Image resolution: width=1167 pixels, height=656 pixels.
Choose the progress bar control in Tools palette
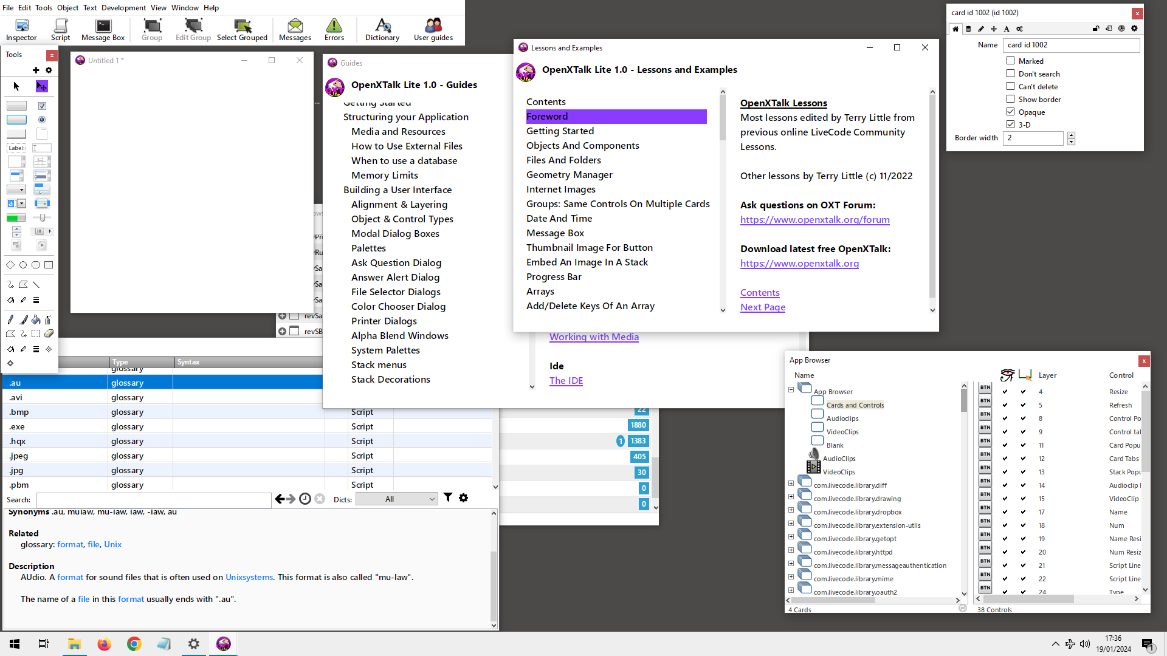(x=16, y=217)
